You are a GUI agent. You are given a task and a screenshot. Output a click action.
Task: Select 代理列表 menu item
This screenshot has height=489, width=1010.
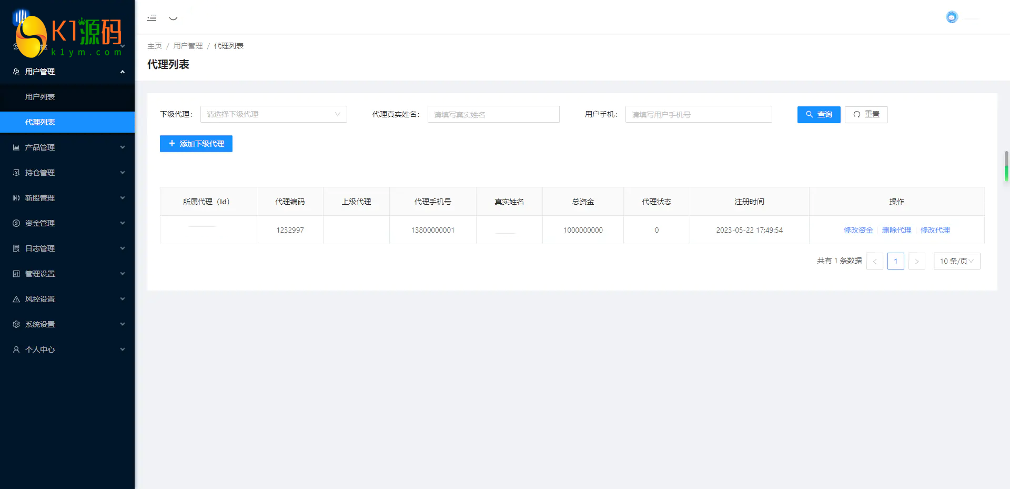tap(40, 122)
